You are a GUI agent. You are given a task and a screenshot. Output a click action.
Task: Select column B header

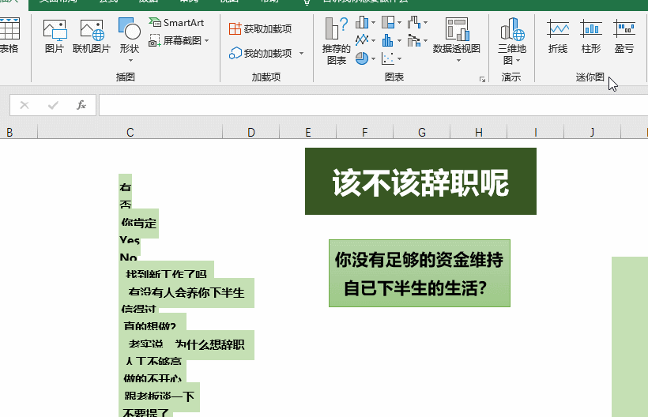[x=19, y=132]
